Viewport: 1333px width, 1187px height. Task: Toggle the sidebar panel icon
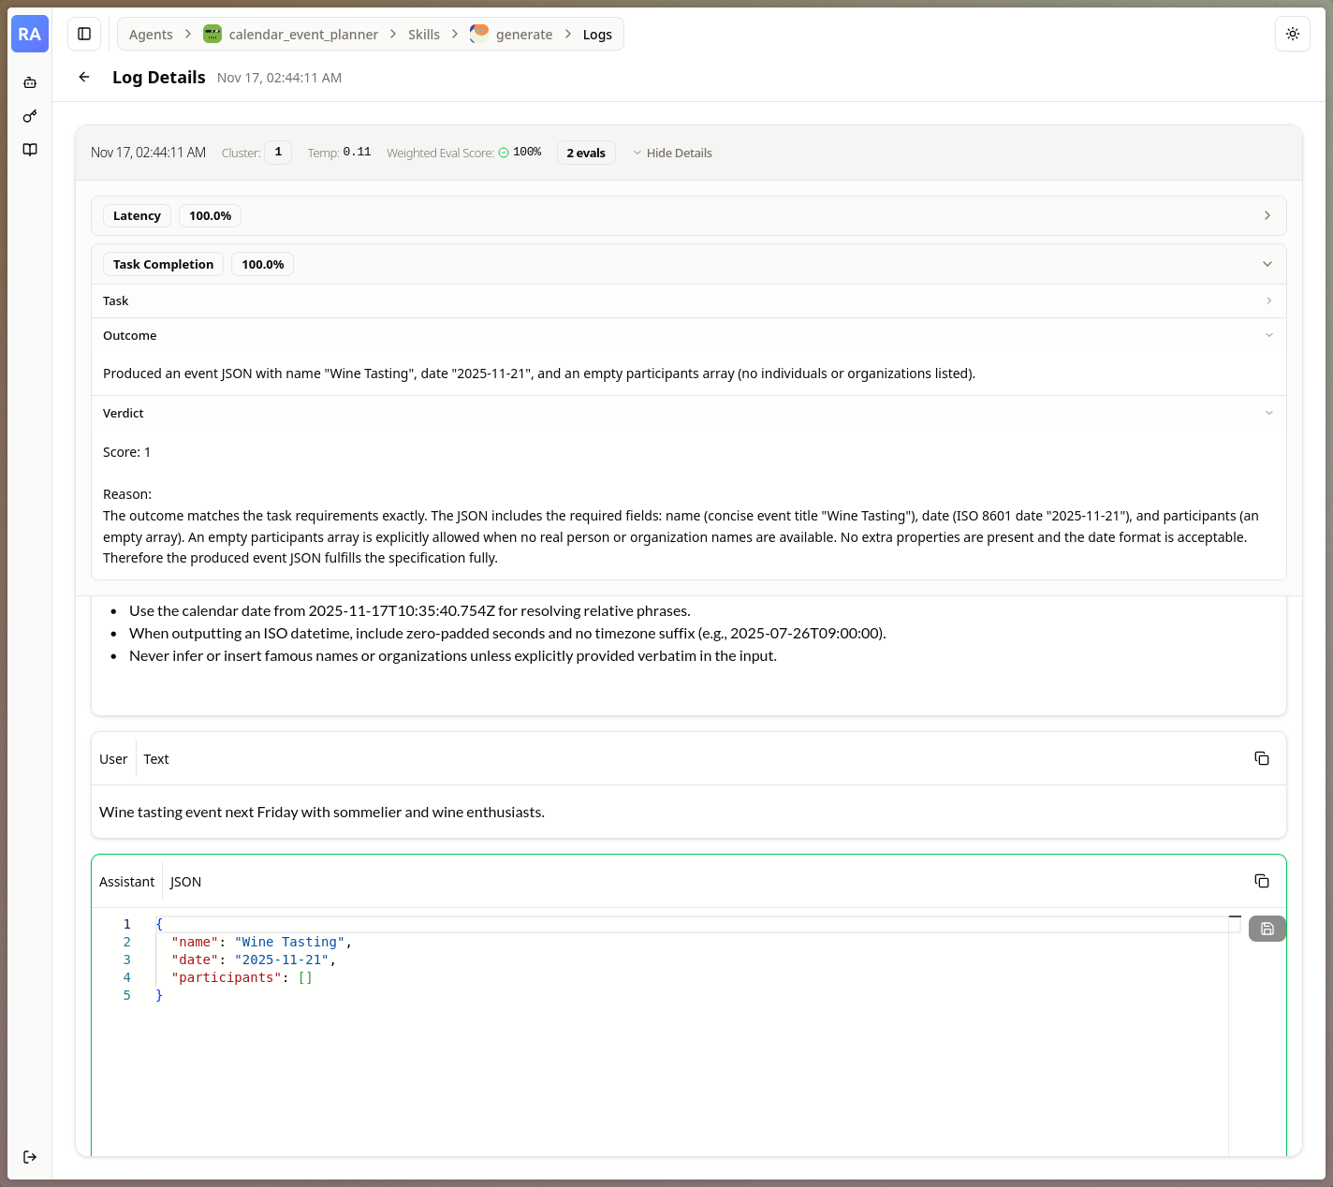coord(84,35)
